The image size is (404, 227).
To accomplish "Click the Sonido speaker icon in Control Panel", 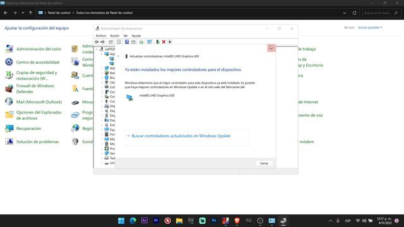I will click(x=75, y=141).
